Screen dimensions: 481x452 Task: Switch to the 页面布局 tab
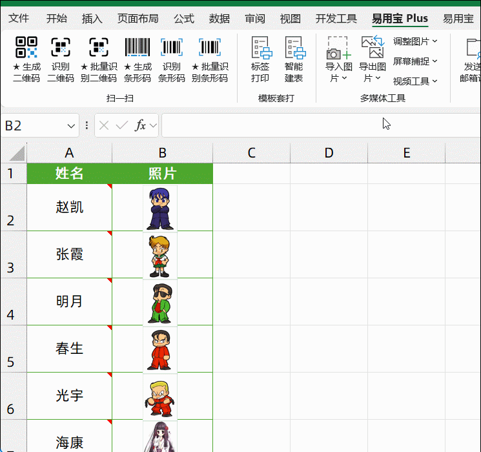tap(138, 19)
